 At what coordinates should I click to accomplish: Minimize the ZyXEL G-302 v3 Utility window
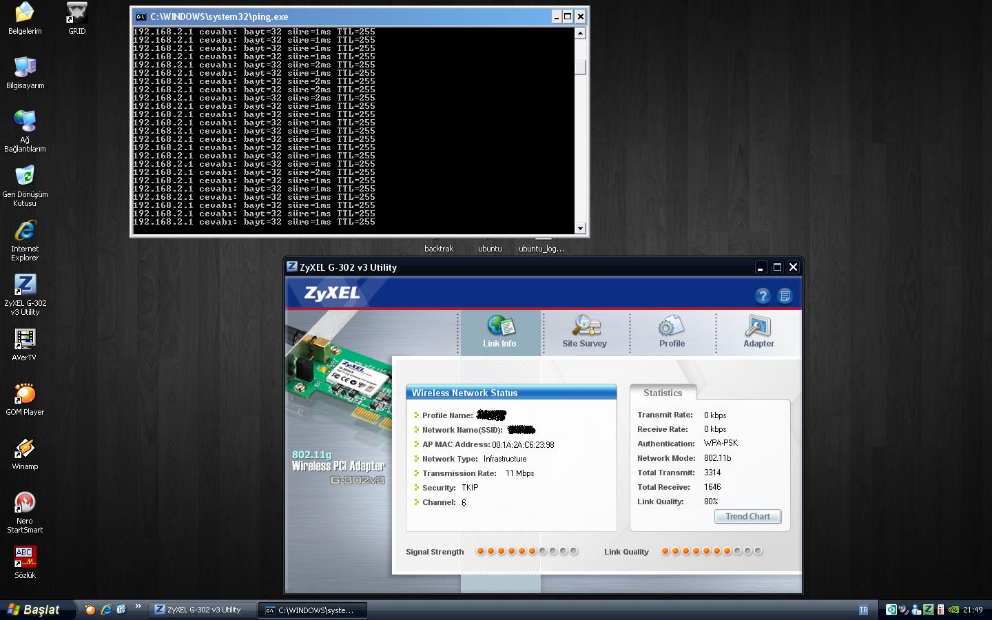pos(761,267)
